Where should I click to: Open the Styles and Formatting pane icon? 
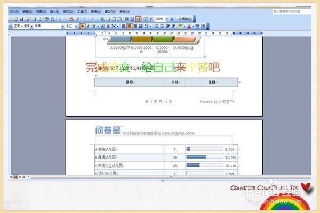point(10,26)
